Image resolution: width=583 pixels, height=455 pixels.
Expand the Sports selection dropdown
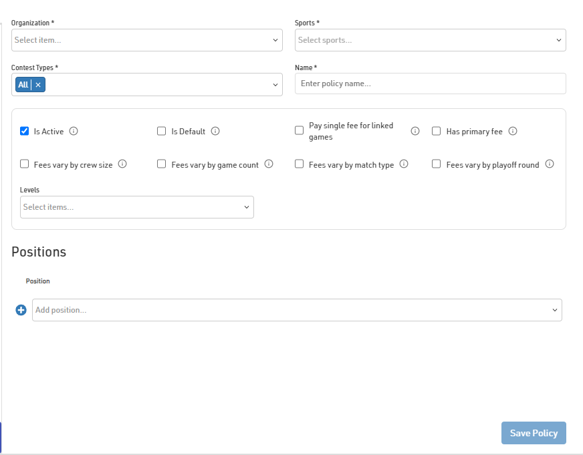tap(430, 40)
